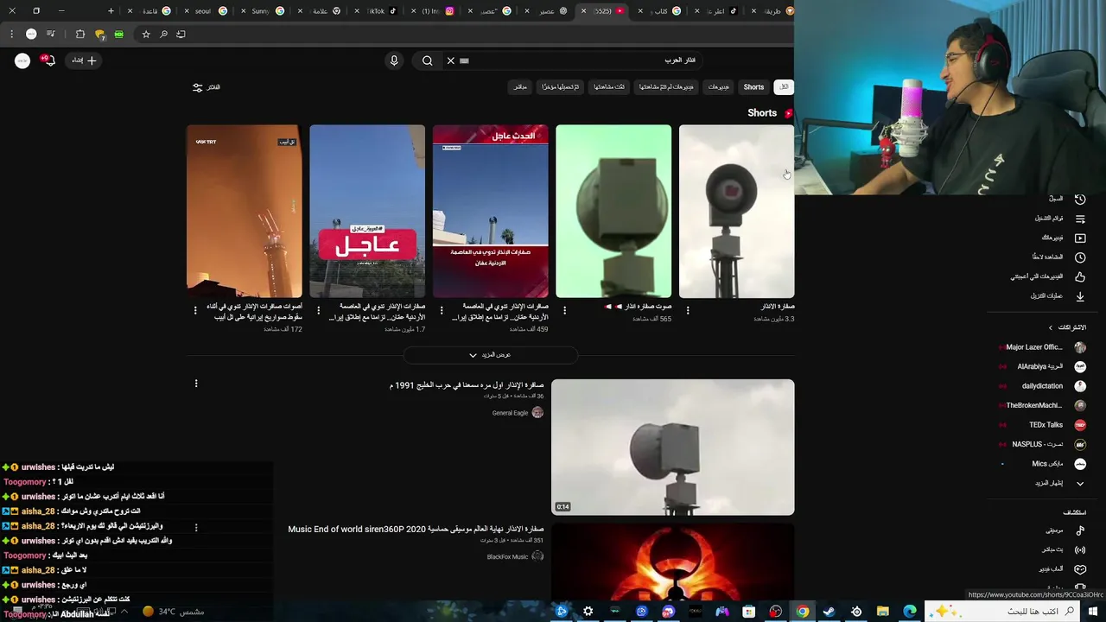
Task: Select the Shorts filter chip
Action: click(x=754, y=87)
